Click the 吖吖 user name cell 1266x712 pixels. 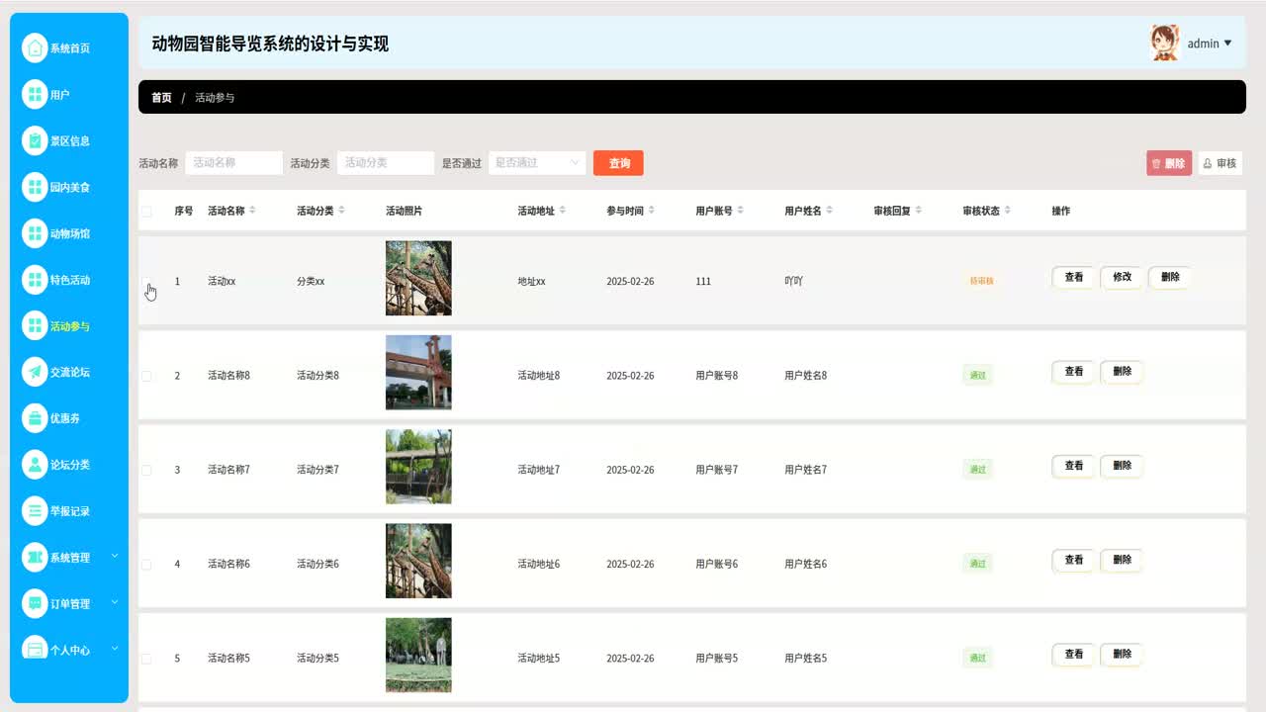[793, 281]
